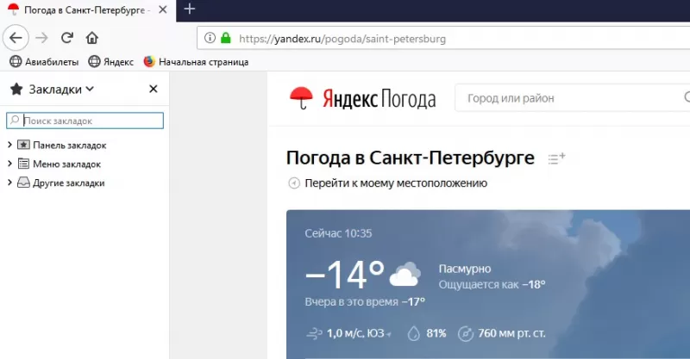Expand the Меню закладок folder arrow
Image resolution: width=690 pixels, height=359 pixels.
(9, 164)
